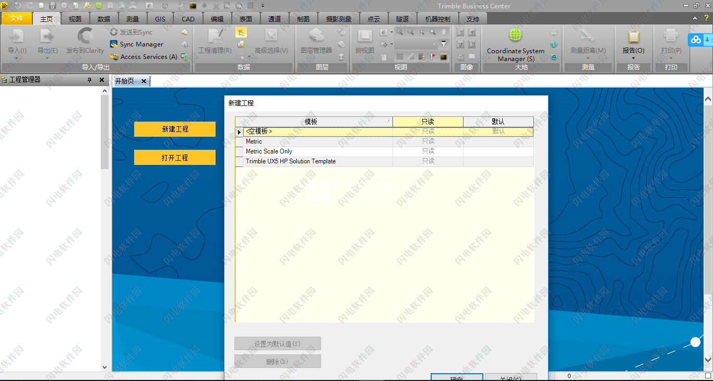Image resolution: width=713 pixels, height=381 pixels.
Task: Switch to the 机器控制 ribbon tab
Action: pyautogui.click(x=437, y=19)
